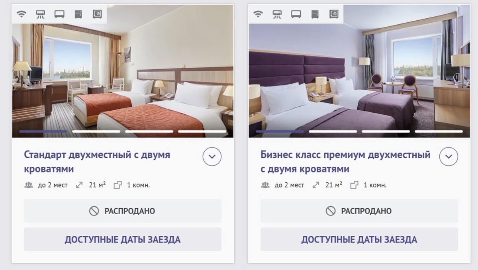The height and width of the screenshot is (270, 478).
Task: Expand details for Стандарт двухместный room
Action: tap(212, 157)
